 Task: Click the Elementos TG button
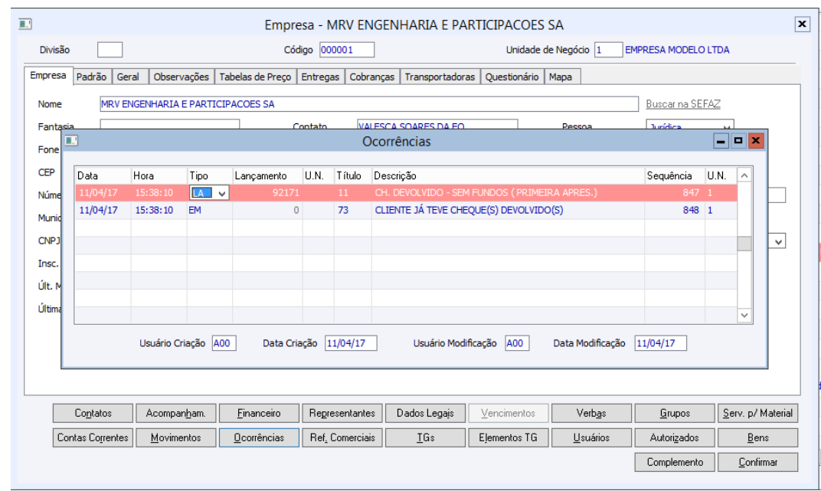point(509,437)
